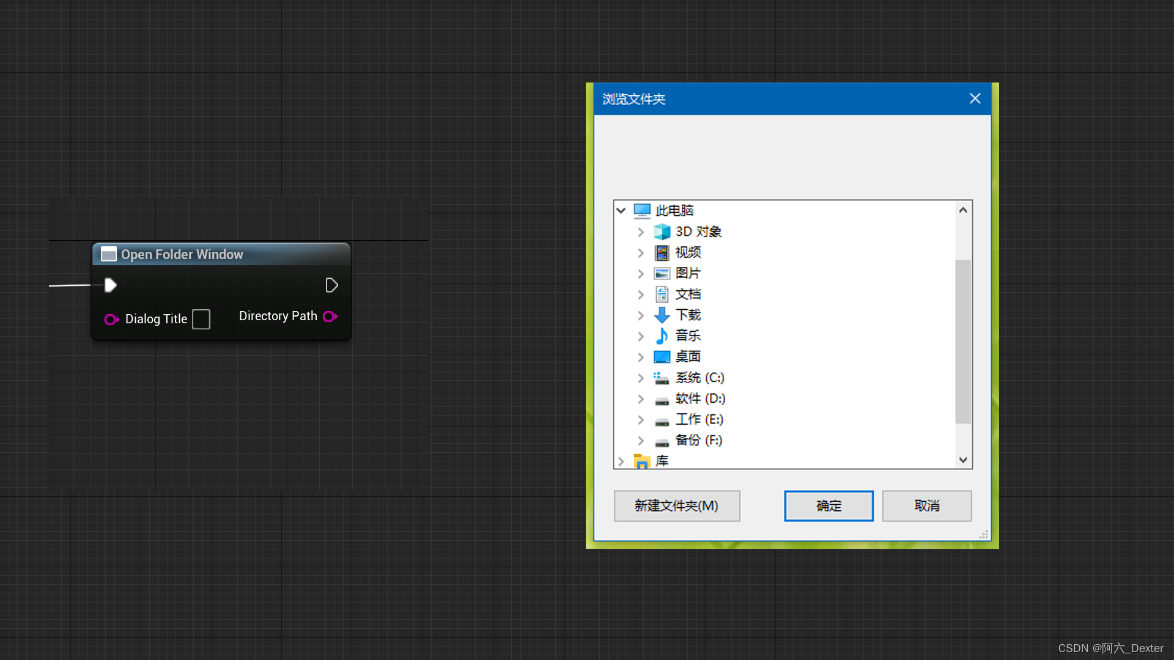Screen dimensions: 1174x660
Task: Click the folder tree scrollbar thumb
Action: click(963, 342)
